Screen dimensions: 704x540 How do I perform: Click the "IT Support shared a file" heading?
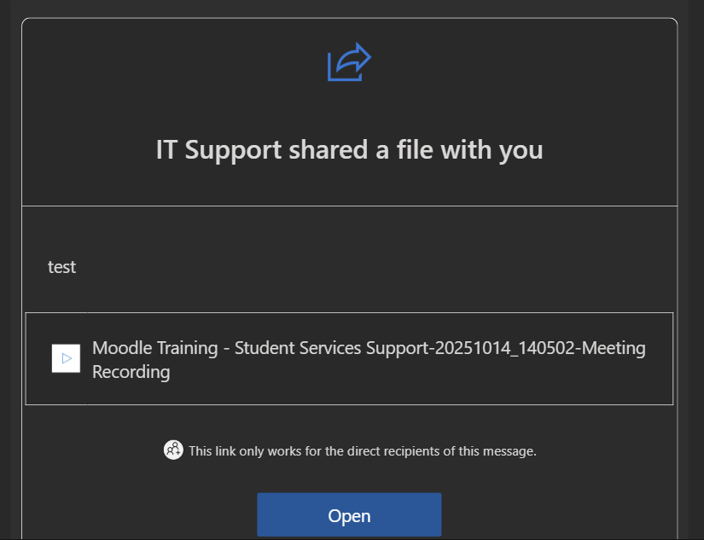tap(349, 150)
